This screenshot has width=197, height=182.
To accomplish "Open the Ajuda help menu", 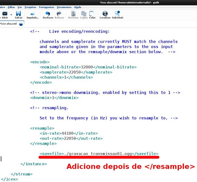I will (x=77, y=7).
